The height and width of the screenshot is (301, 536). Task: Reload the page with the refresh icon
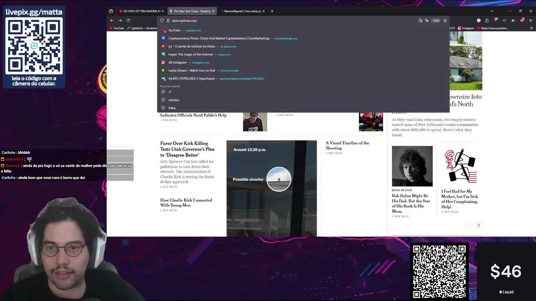click(x=128, y=20)
